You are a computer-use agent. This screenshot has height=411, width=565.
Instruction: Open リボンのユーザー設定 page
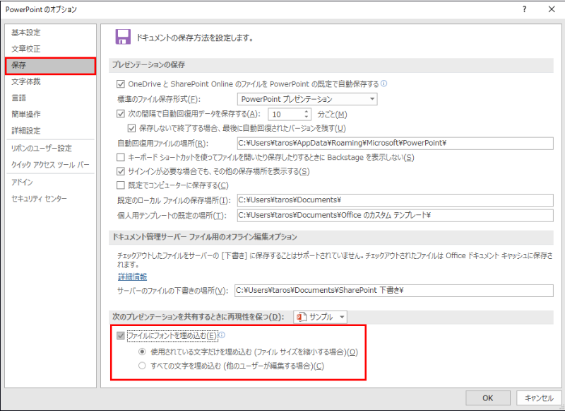42,148
